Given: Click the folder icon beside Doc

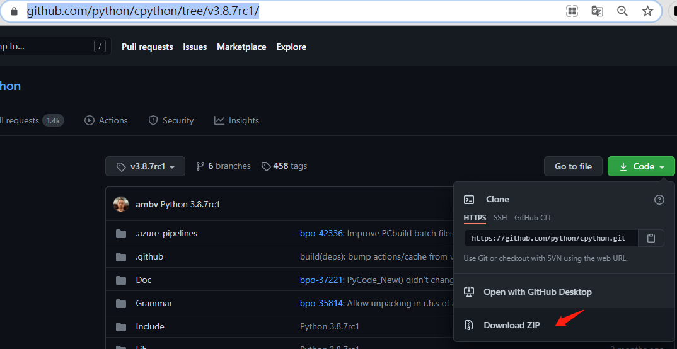Looking at the screenshot, I should tap(121, 280).
